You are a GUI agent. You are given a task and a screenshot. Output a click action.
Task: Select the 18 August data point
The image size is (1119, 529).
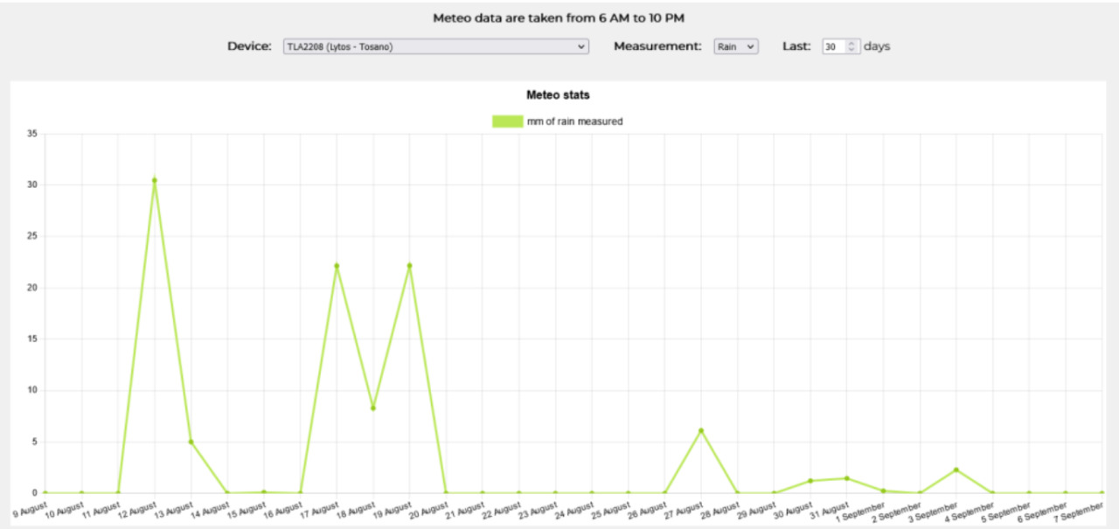pos(373,407)
